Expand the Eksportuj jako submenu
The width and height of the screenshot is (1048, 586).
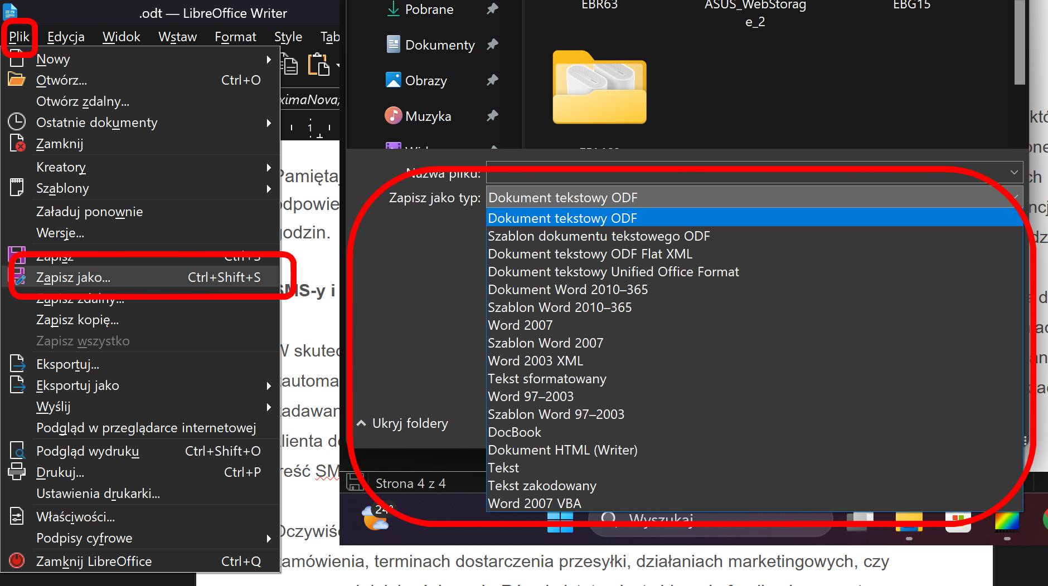coord(269,385)
